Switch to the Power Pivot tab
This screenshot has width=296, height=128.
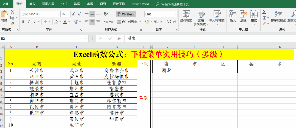140,4
